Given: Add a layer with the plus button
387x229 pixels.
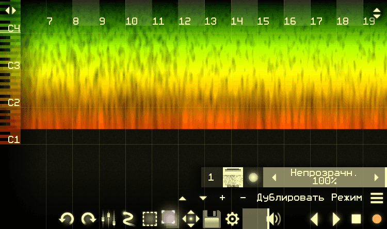Looking at the screenshot, I should pyautogui.click(x=222, y=198).
